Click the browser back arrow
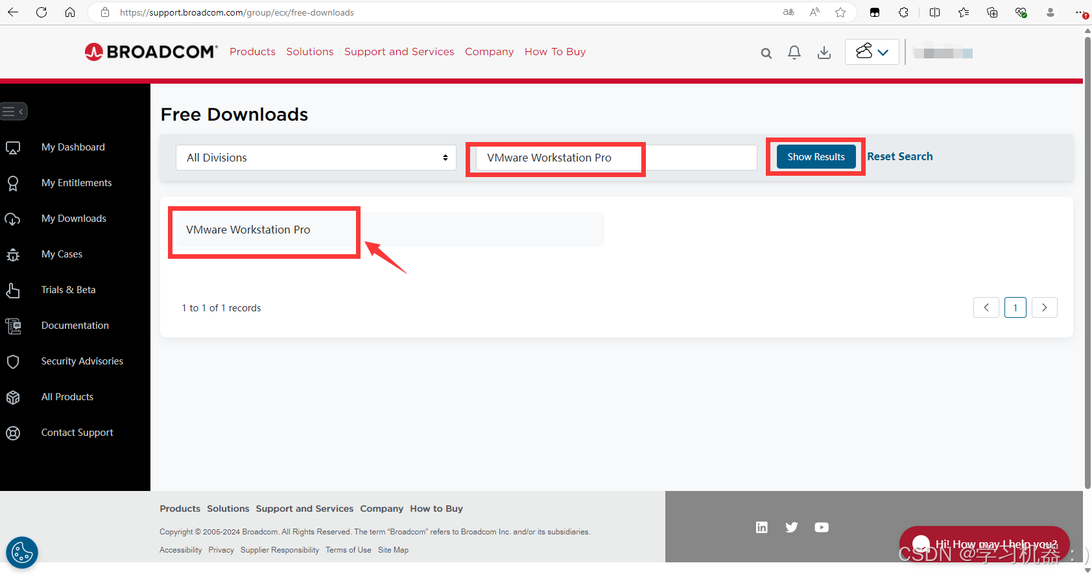 (x=13, y=12)
